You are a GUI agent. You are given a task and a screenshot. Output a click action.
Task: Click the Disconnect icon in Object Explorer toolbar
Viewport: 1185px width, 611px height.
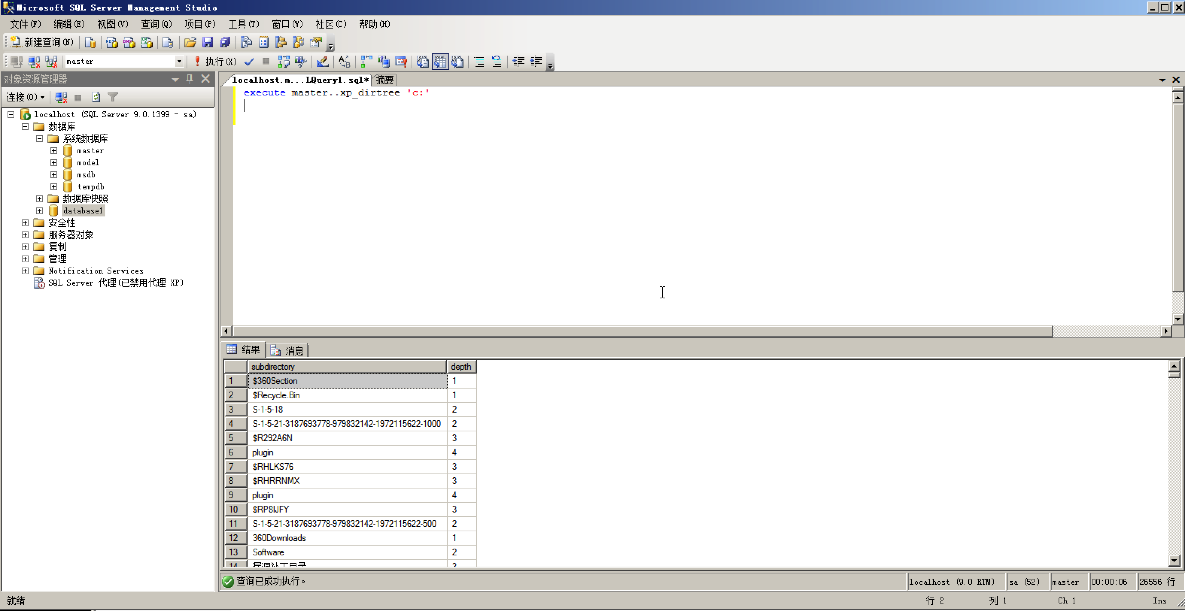(61, 97)
